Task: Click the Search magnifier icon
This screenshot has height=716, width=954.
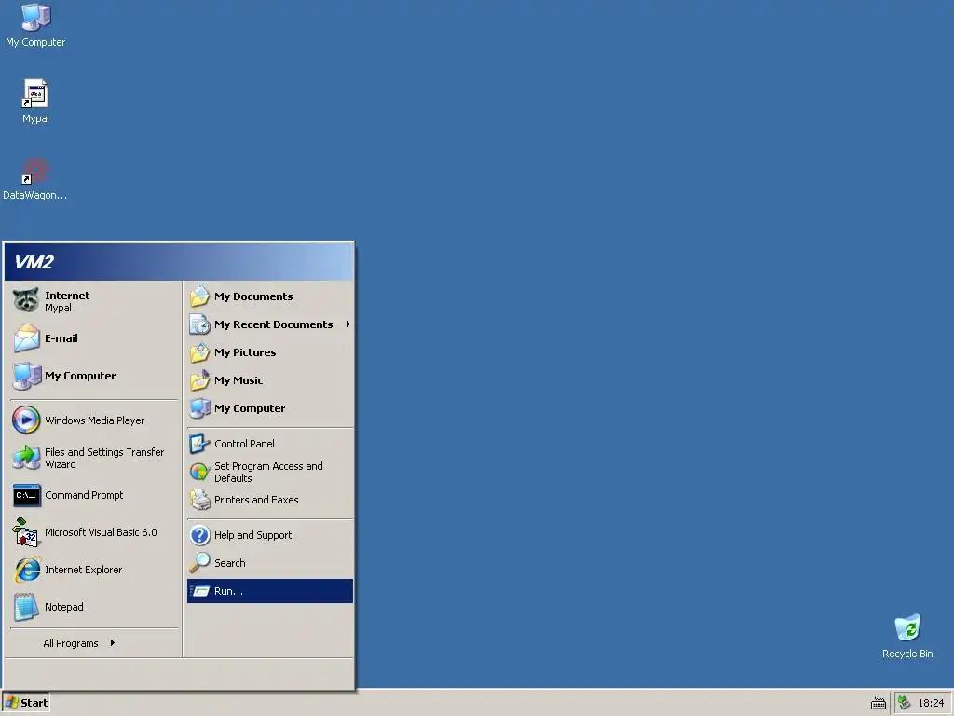Action: tap(199, 563)
